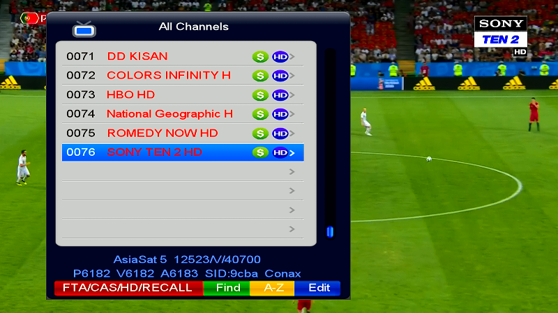Image resolution: width=558 pixels, height=313 pixels.
Task: Click the green $ icon on ROMEDY NOW HD
Action: click(x=260, y=133)
